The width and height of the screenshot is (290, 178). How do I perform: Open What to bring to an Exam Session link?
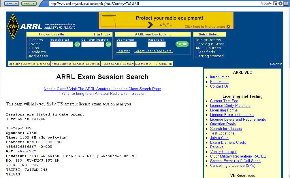coord(103,94)
